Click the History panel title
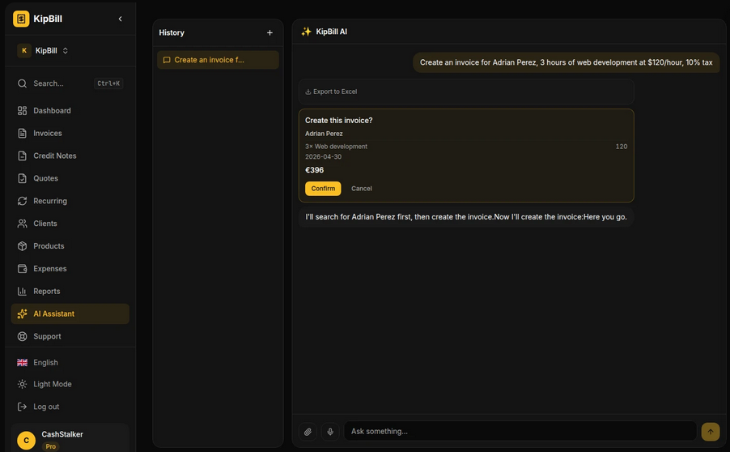The height and width of the screenshot is (452, 730). [172, 32]
